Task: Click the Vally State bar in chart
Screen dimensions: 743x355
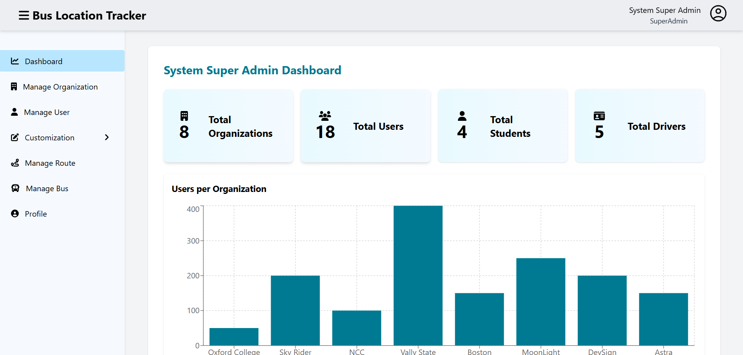Action: coord(418,276)
